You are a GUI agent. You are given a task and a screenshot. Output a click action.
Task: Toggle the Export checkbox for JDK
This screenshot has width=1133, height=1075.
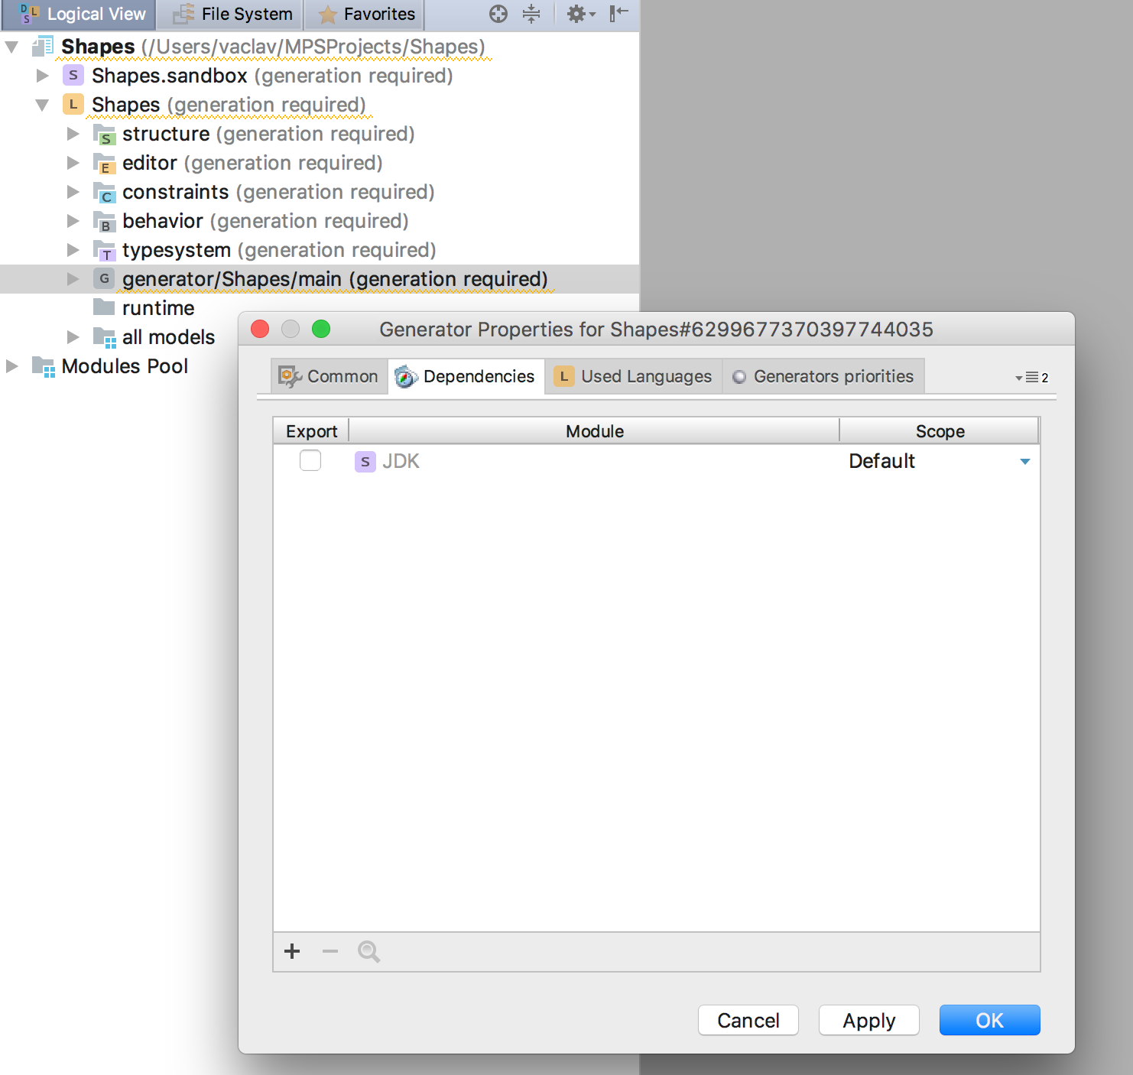tap(310, 461)
